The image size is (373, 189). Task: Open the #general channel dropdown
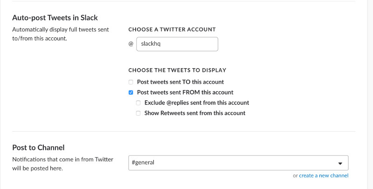pos(238,163)
